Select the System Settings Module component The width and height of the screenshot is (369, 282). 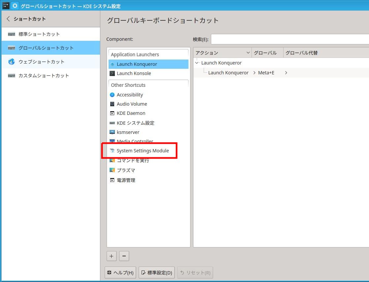point(149,151)
